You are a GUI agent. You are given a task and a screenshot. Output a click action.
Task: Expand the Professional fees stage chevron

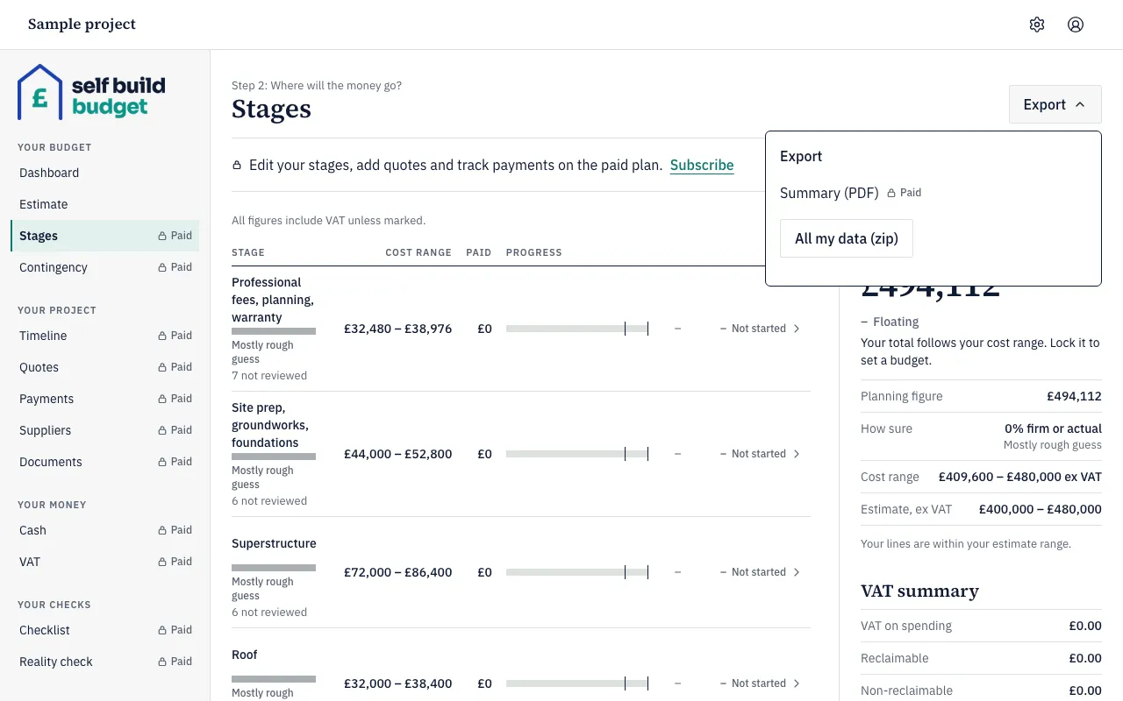797,329
